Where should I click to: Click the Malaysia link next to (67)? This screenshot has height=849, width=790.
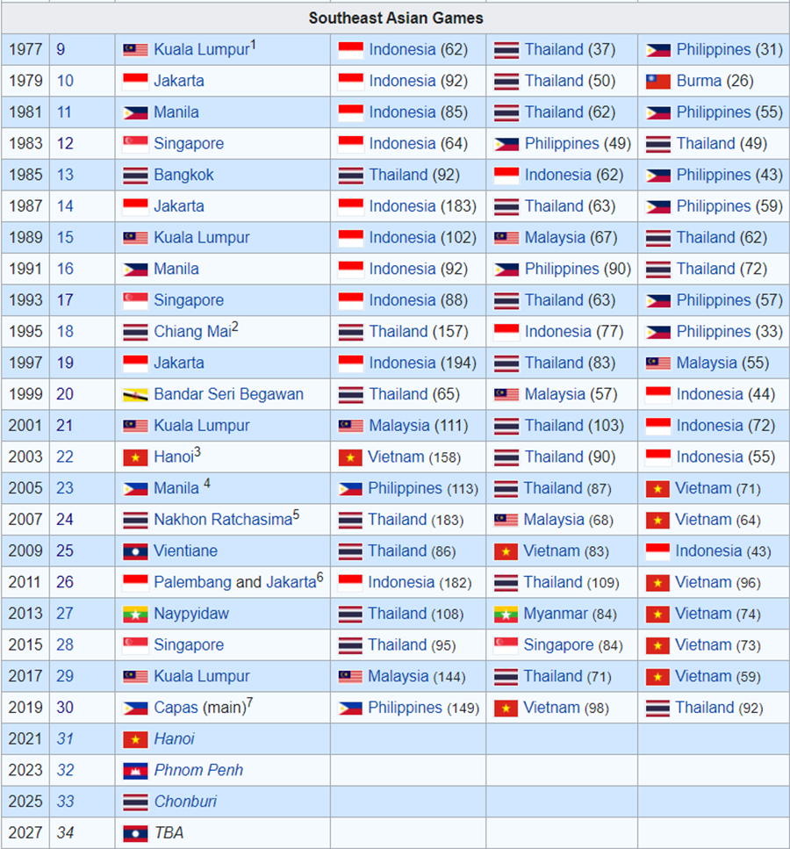[555, 238]
